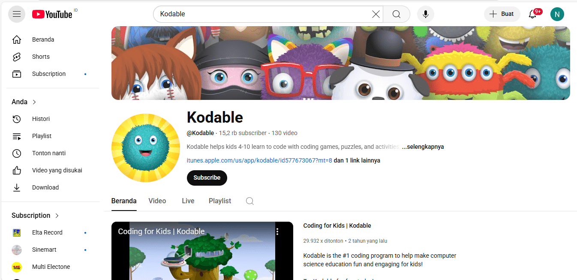The width and height of the screenshot is (577, 280).
Task: Open the notifications bell
Action: pos(532,14)
